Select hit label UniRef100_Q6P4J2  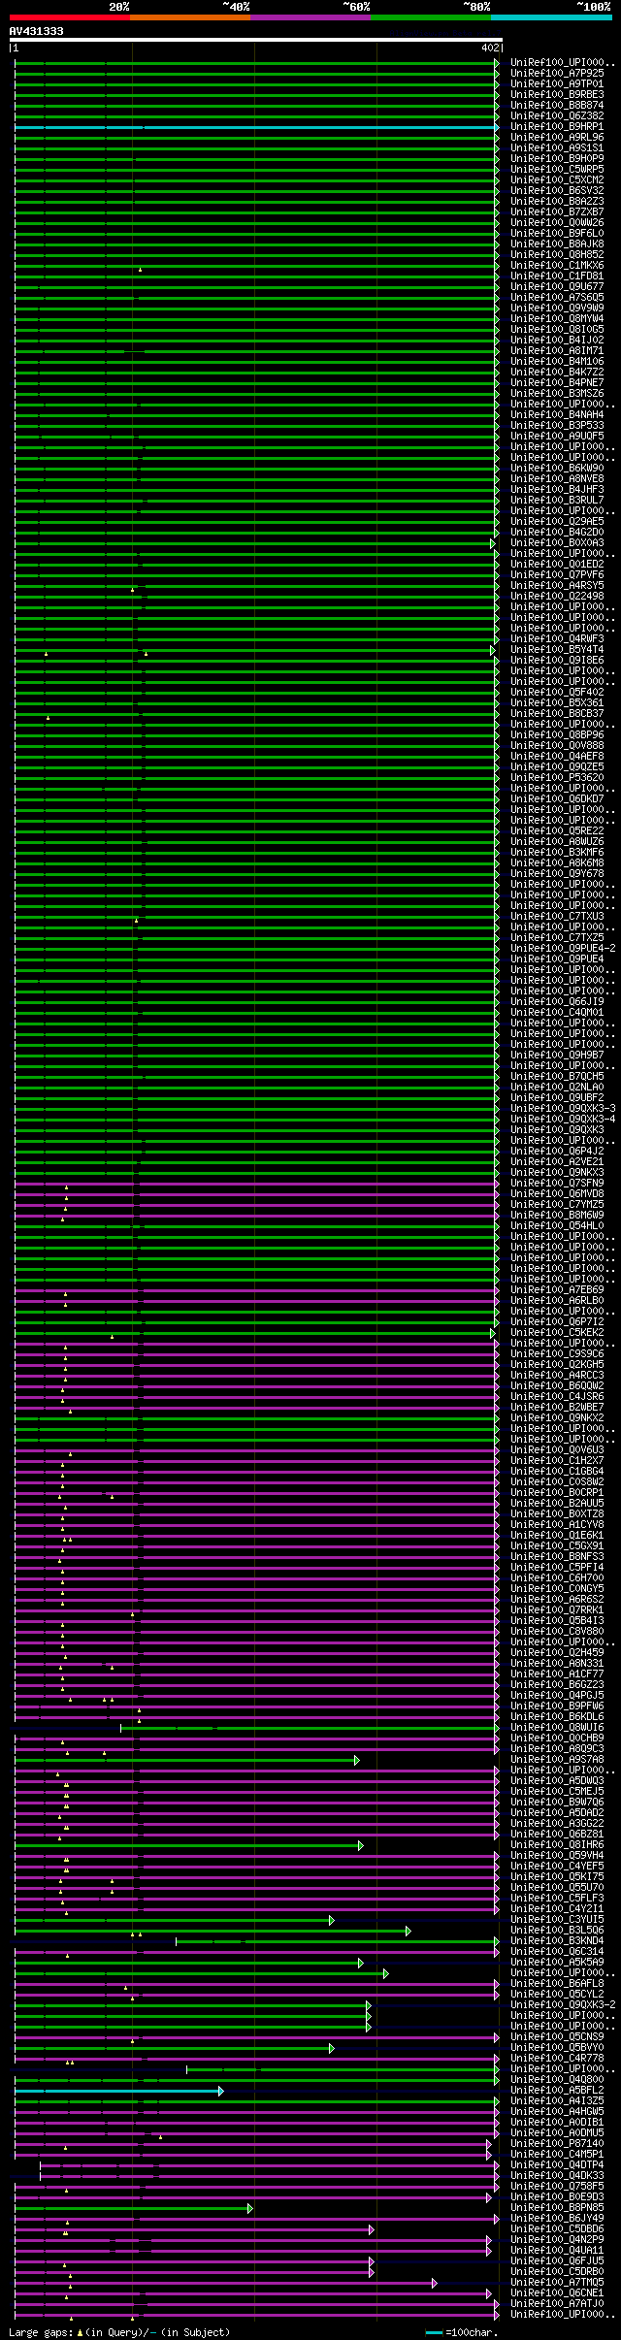point(557,1151)
